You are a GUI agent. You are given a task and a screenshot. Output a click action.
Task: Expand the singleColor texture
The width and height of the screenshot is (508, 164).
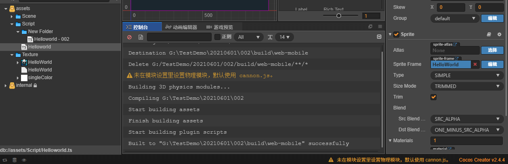[x=18, y=78]
